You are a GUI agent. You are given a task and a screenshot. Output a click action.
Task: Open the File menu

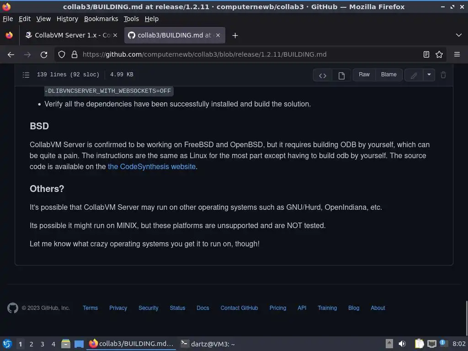coord(8,19)
